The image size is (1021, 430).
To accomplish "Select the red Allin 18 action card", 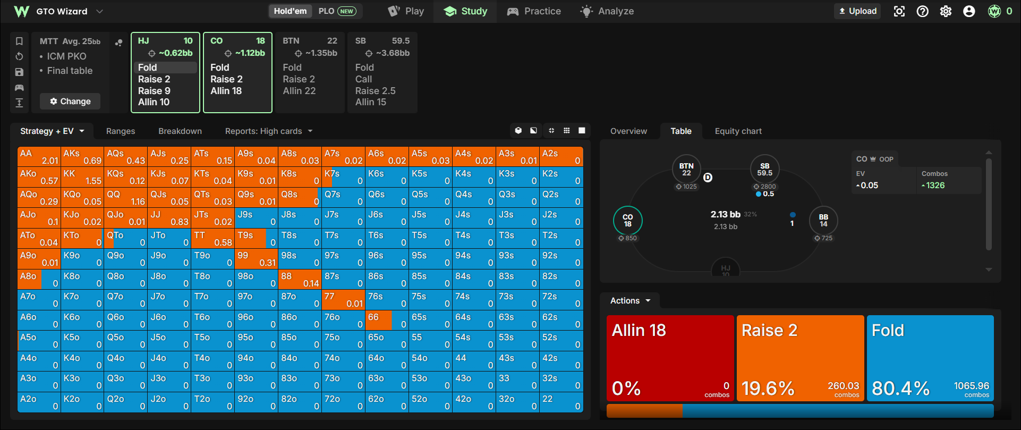I will (x=670, y=358).
